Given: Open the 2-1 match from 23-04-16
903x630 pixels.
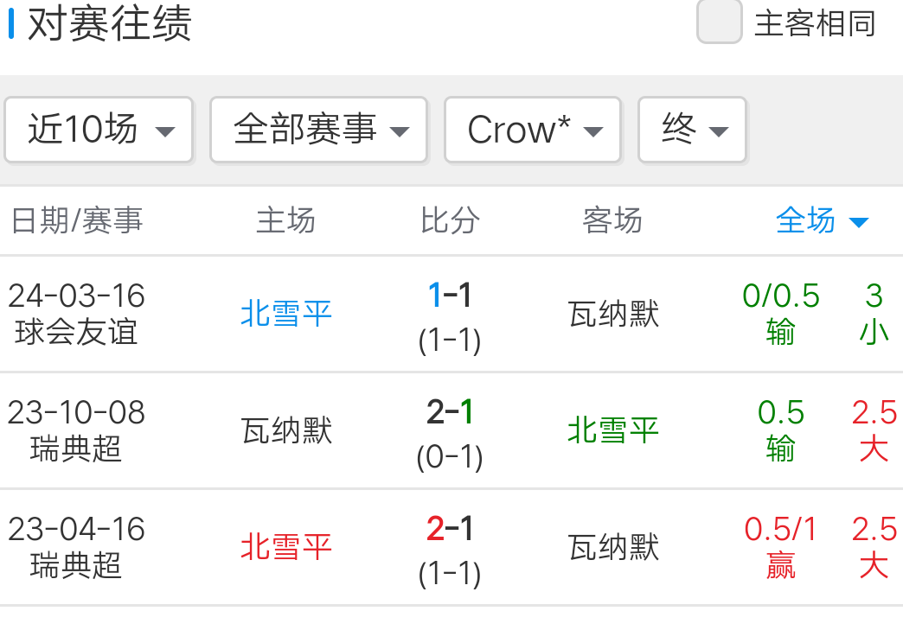Looking at the screenshot, I should pyautogui.click(x=450, y=529).
